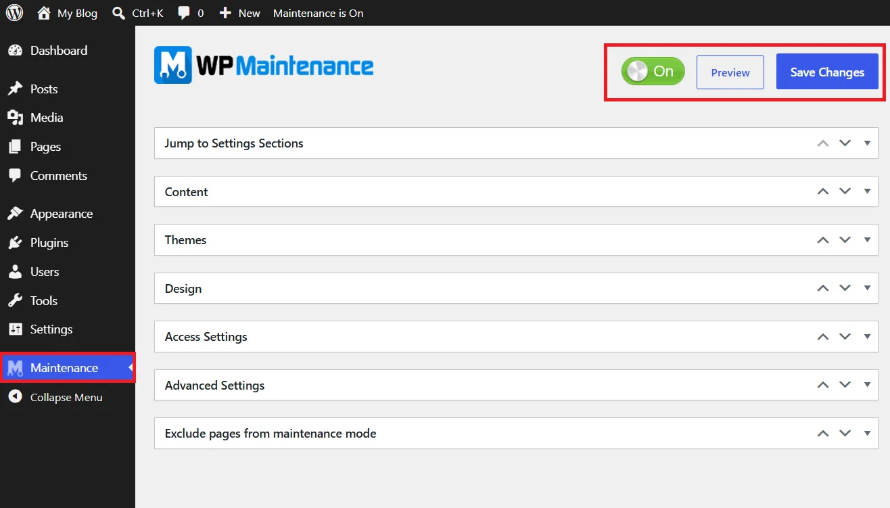Move Access Settings section up
The width and height of the screenshot is (890, 508).
823,336
